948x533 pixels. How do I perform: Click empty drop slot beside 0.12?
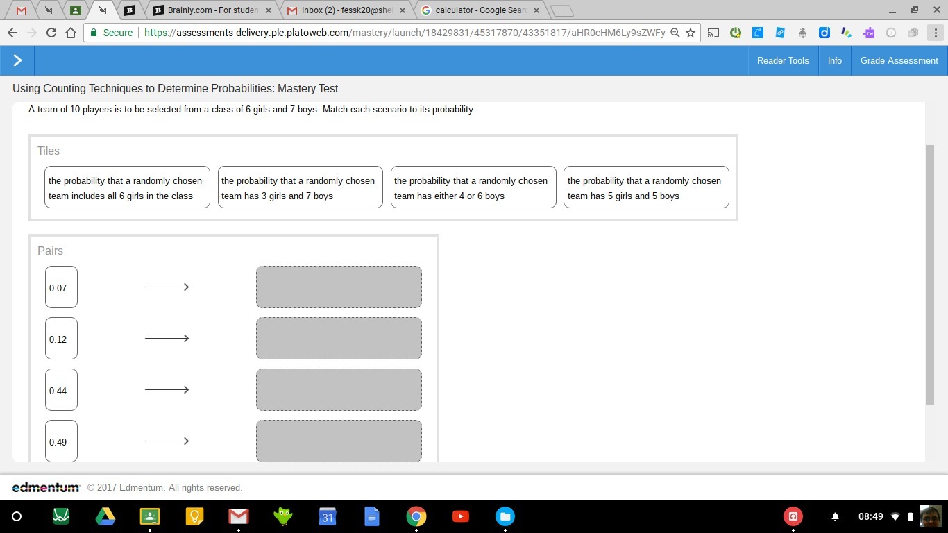pyautogui.click(x=339, y=339)
